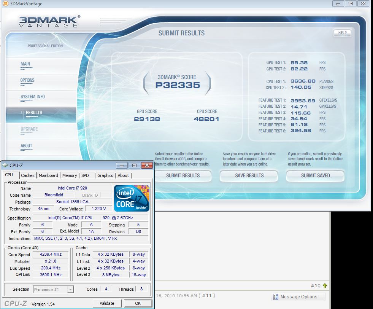373x309 pixels.
Task: Open the Memory tab in CPU-Z
Action: click(70, 175)
